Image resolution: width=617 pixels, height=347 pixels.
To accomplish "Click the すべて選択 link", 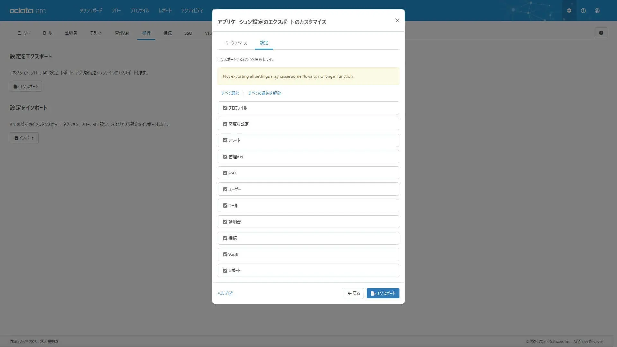I will pos(230,93).
